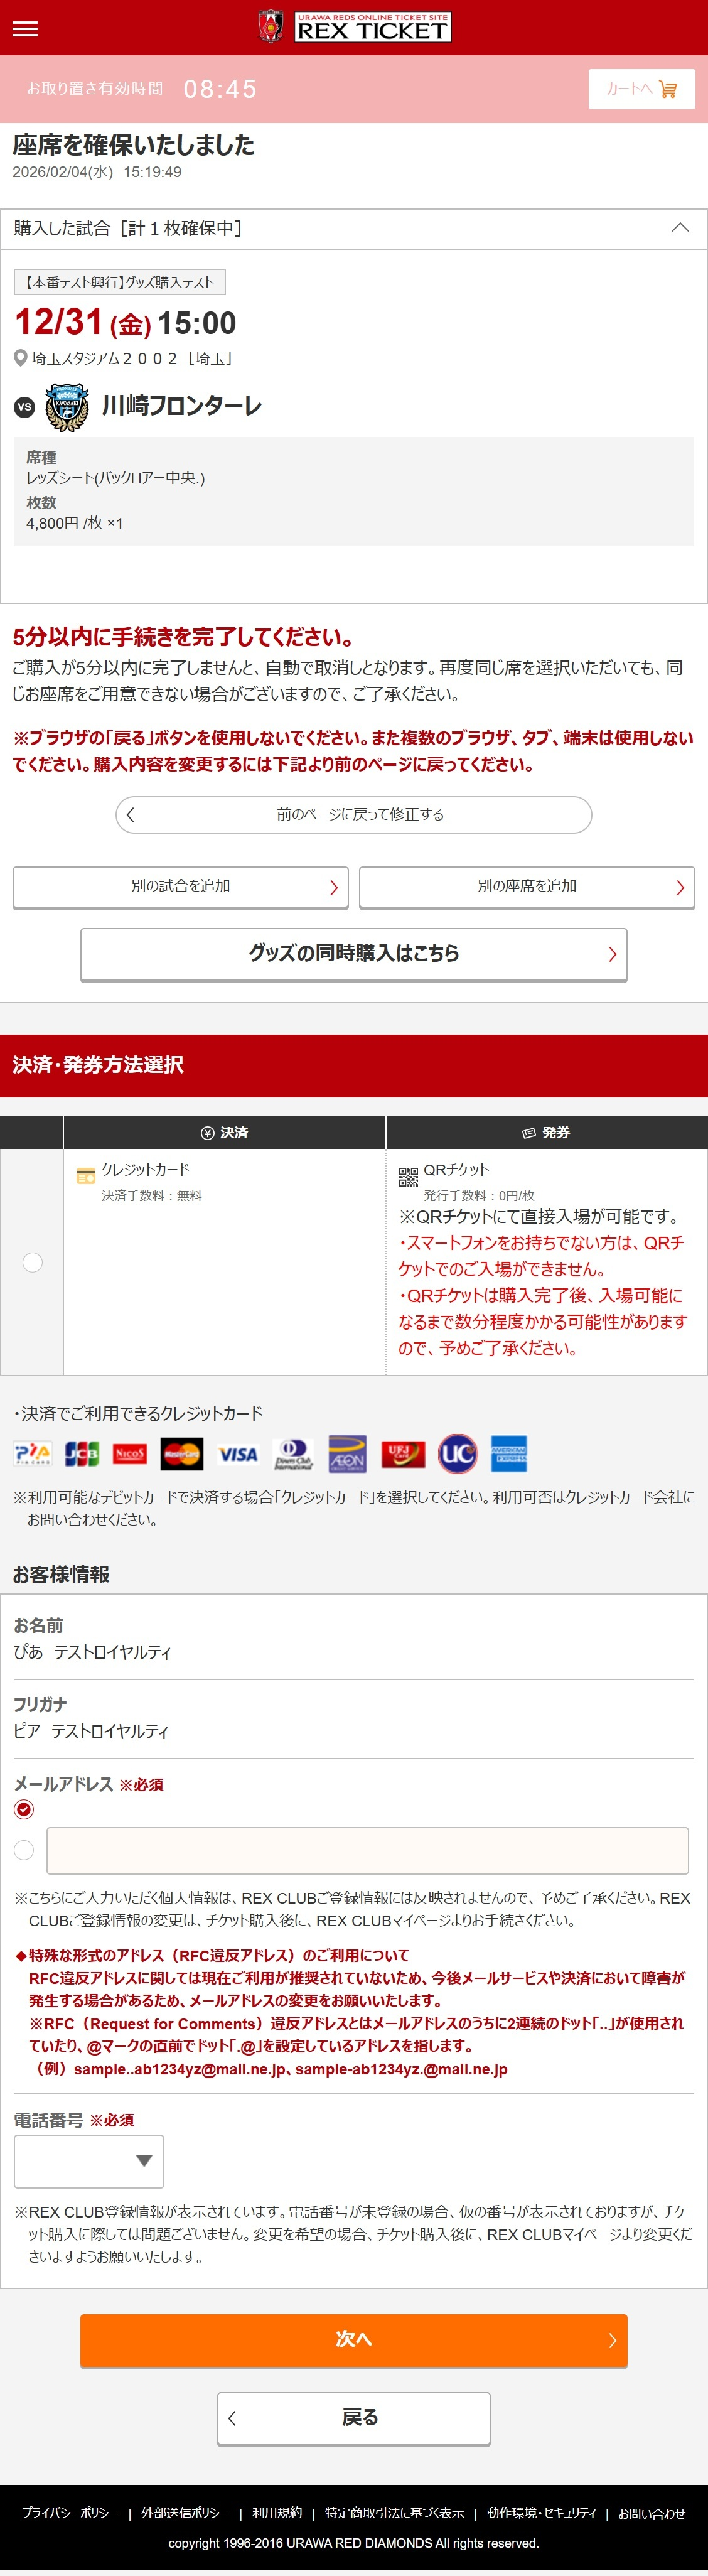
Task: Open the プライバシーポリシー footer link
Action: [x=70, y=2513]
